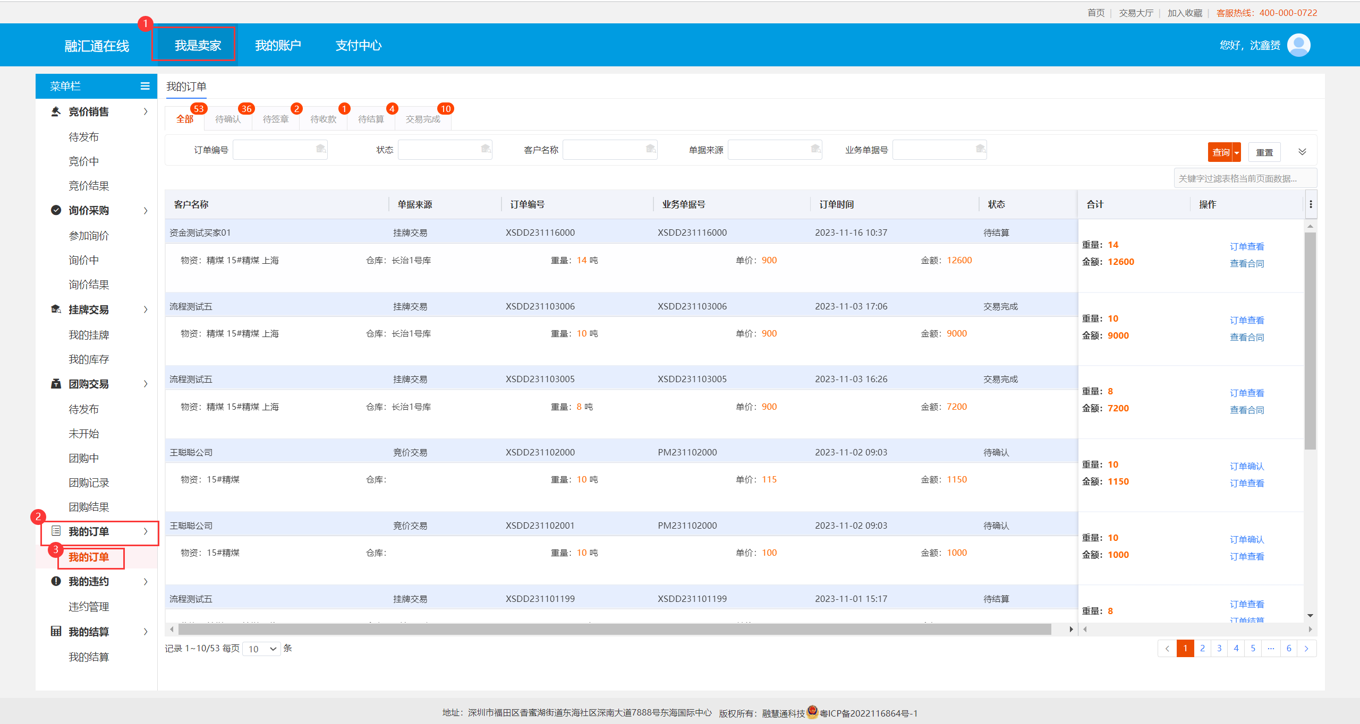The width and height of the screenshot is (1360, 724).
Task: Expand more search filters double-chevron
Action: (x=1302, y=152)
